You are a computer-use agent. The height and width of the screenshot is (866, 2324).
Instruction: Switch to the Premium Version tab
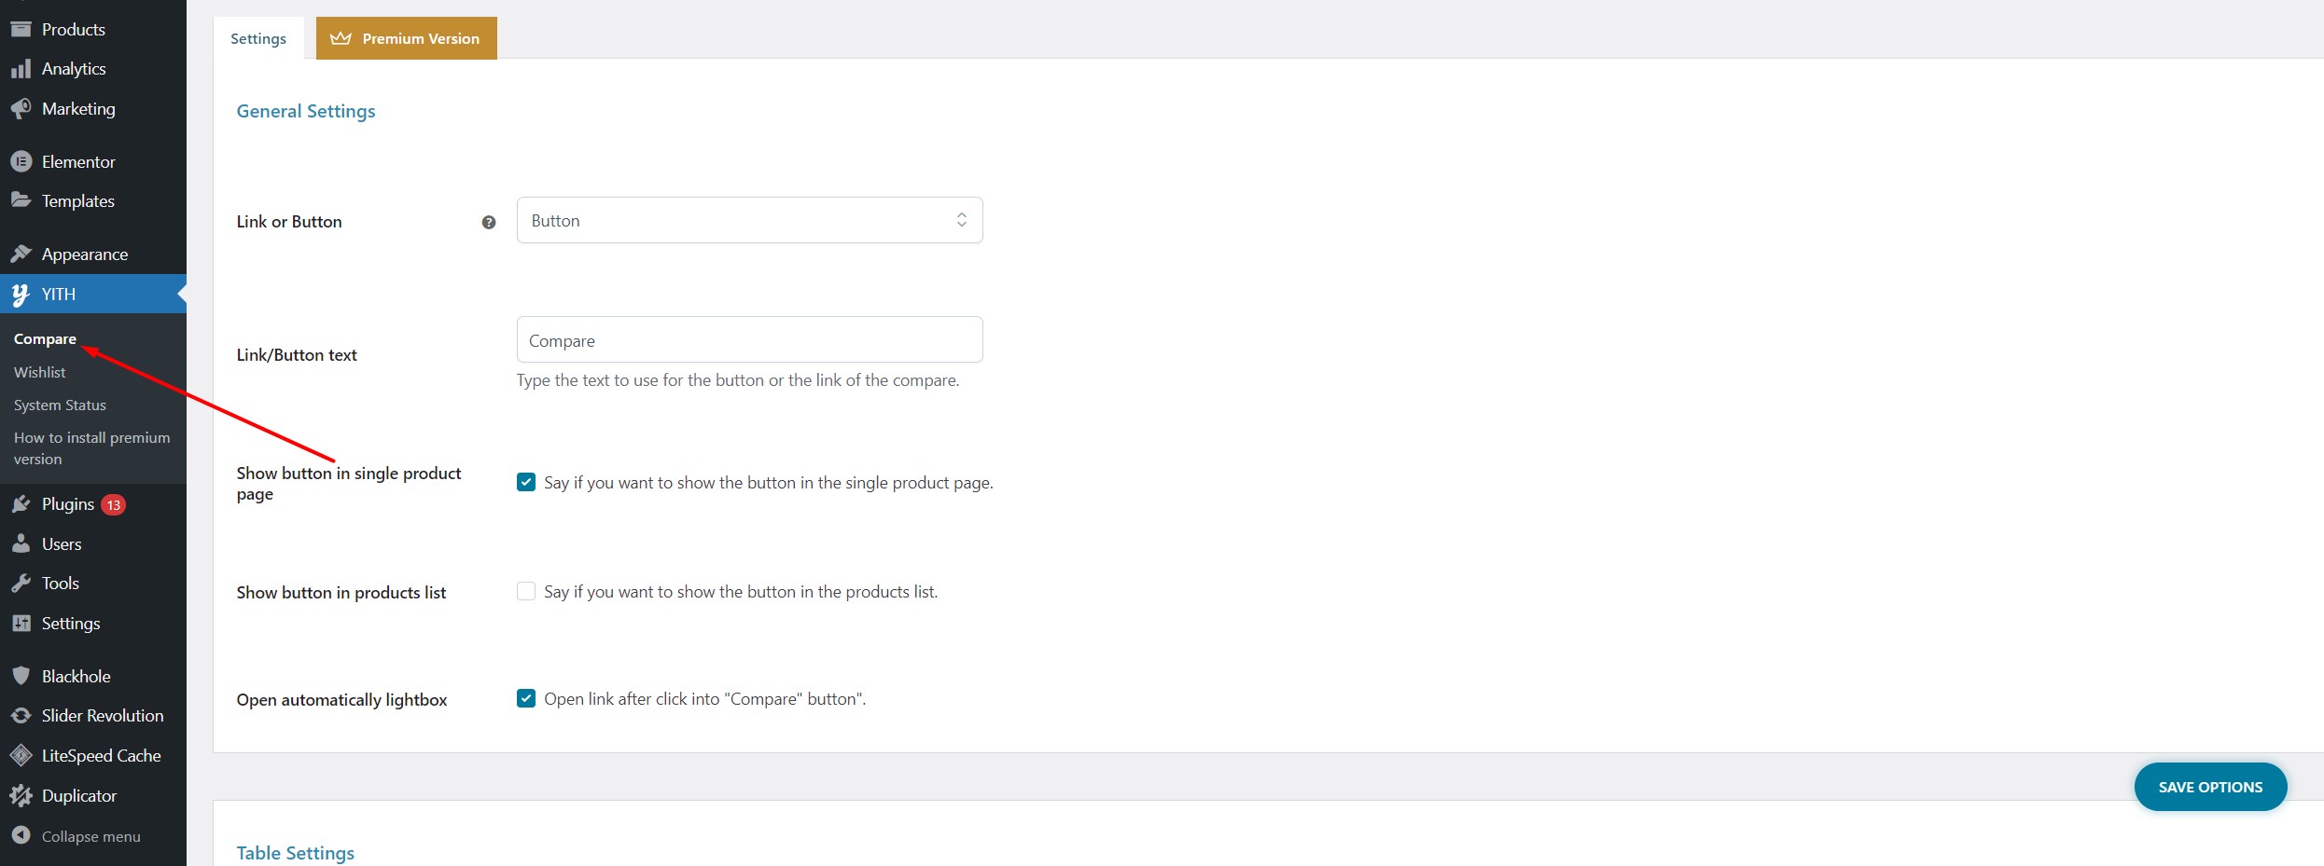pos(406,38)
